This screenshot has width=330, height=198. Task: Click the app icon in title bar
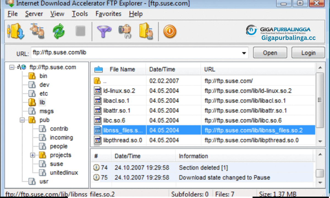(10, 3)
